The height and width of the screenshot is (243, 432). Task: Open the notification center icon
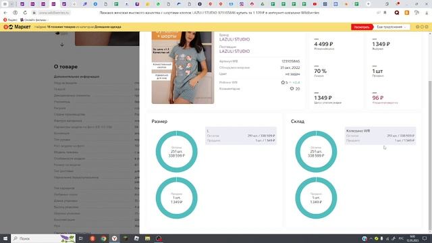point(425,238)
